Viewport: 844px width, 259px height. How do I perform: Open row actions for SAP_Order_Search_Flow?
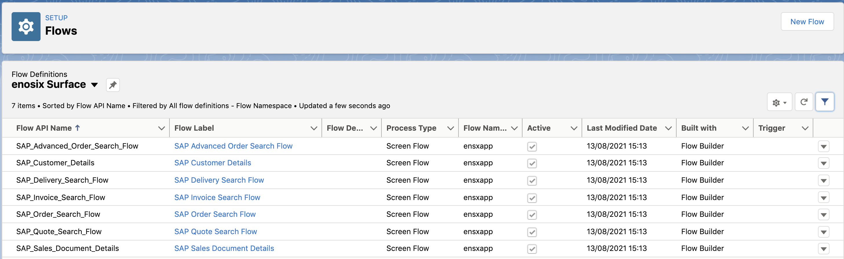click(x=823, y=214)
